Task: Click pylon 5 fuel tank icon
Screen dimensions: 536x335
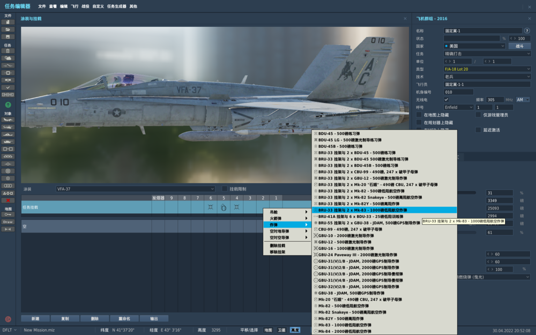Action: (224, 207)
